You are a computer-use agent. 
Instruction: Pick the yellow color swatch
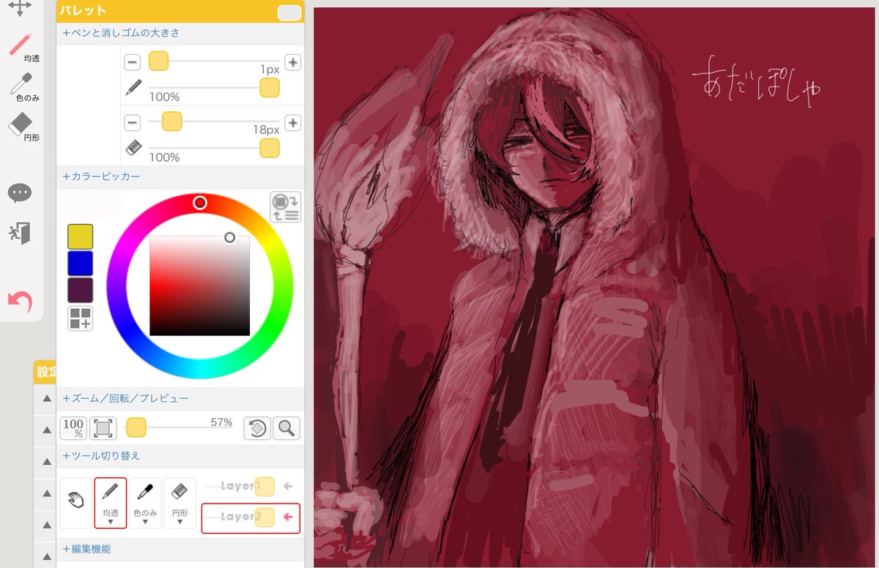coord(80,236)
